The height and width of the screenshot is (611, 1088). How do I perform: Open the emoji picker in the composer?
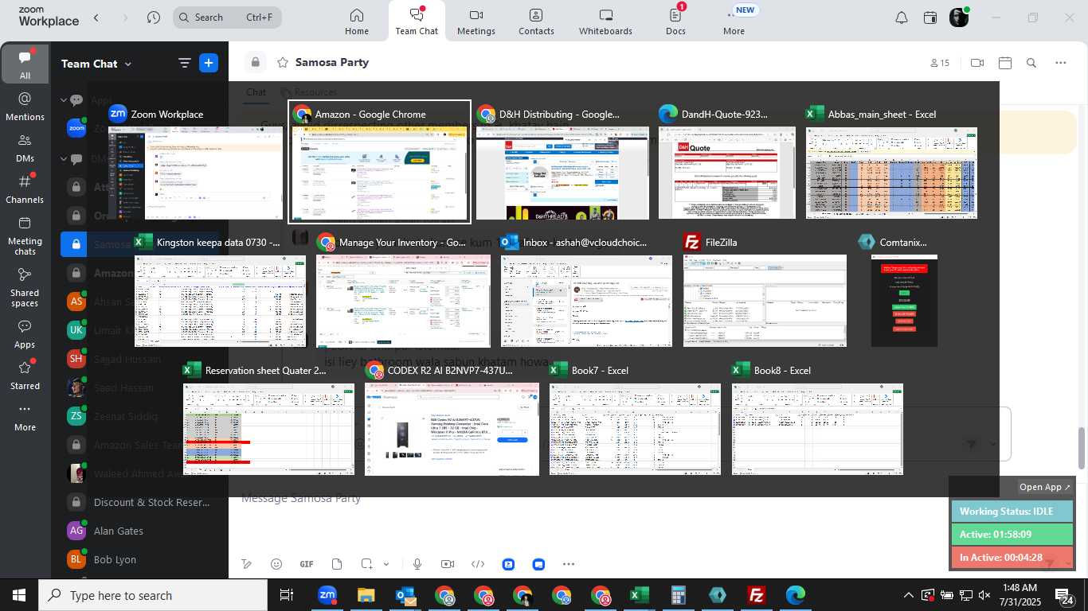(x=276, y=564)
